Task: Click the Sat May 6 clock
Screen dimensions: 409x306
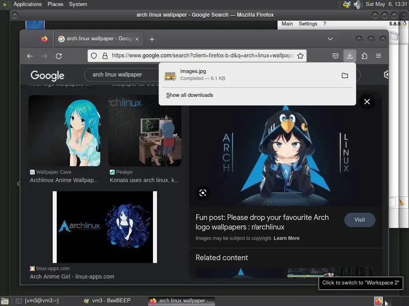Action: (x=386, y=4)
